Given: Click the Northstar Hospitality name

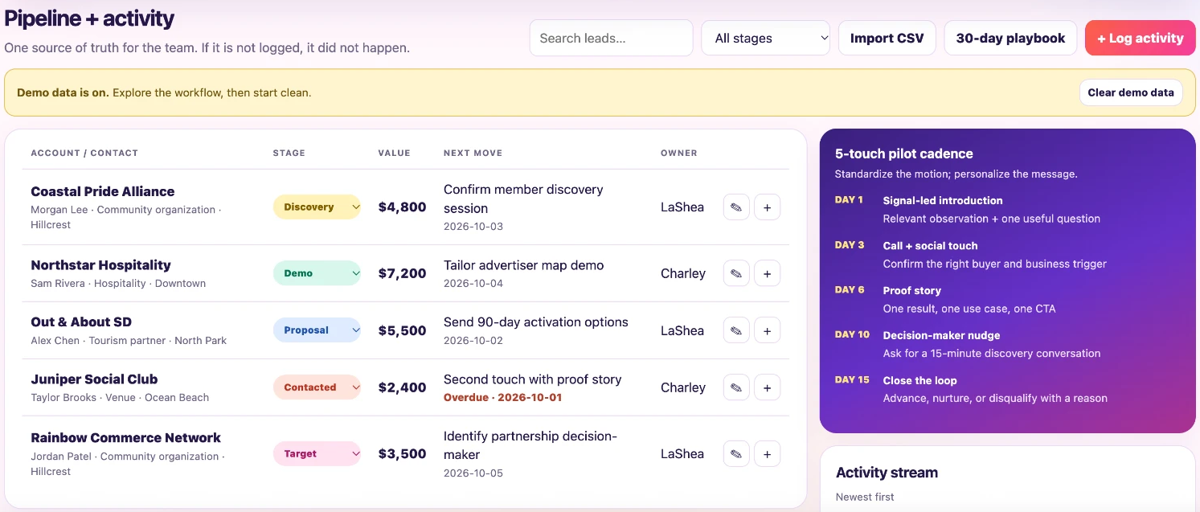Looking at the screenshot, I should click(100, 265).
